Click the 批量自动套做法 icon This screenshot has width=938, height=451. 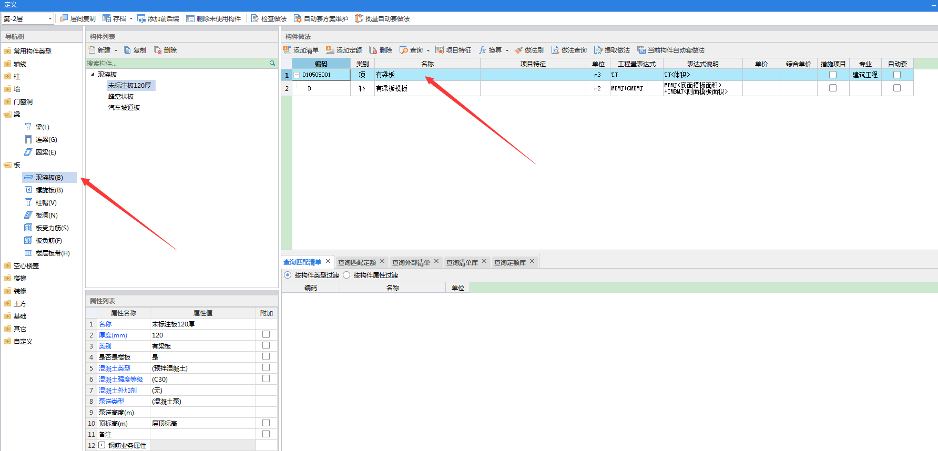359,18
